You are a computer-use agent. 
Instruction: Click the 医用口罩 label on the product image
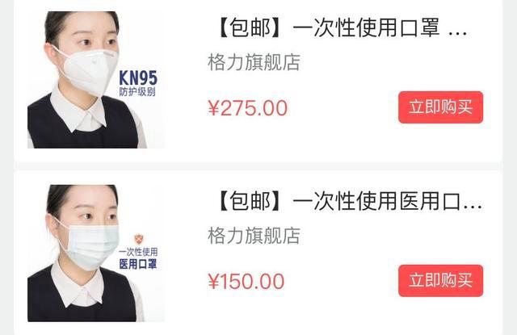point(138,264)
